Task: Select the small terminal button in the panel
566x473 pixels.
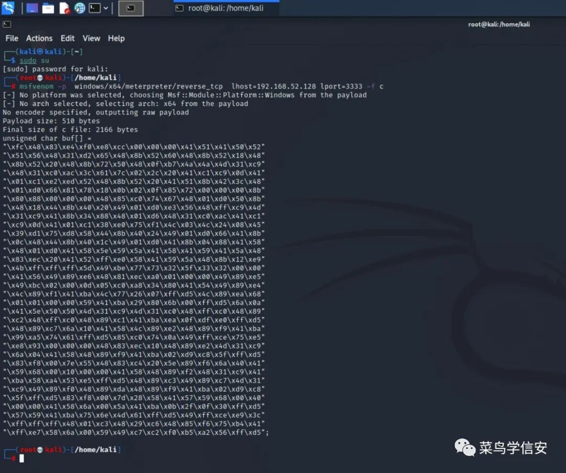Action: (130, 8)
